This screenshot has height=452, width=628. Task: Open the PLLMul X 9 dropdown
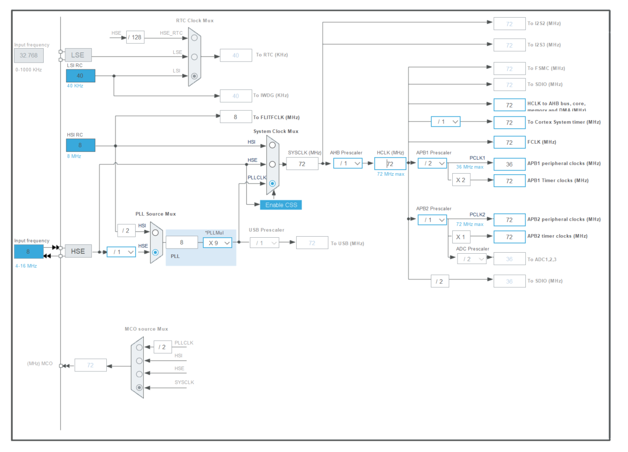[x=218, y=243]
